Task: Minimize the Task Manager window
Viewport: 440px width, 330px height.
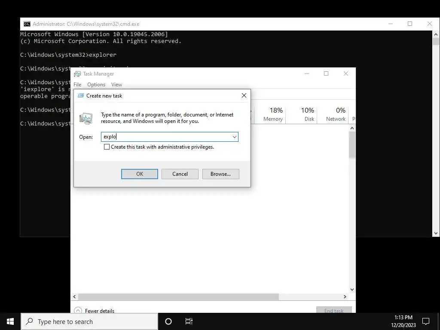Action: coord(307,73)
